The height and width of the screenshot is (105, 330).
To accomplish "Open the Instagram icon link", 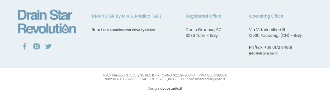I will click(37, 46).
